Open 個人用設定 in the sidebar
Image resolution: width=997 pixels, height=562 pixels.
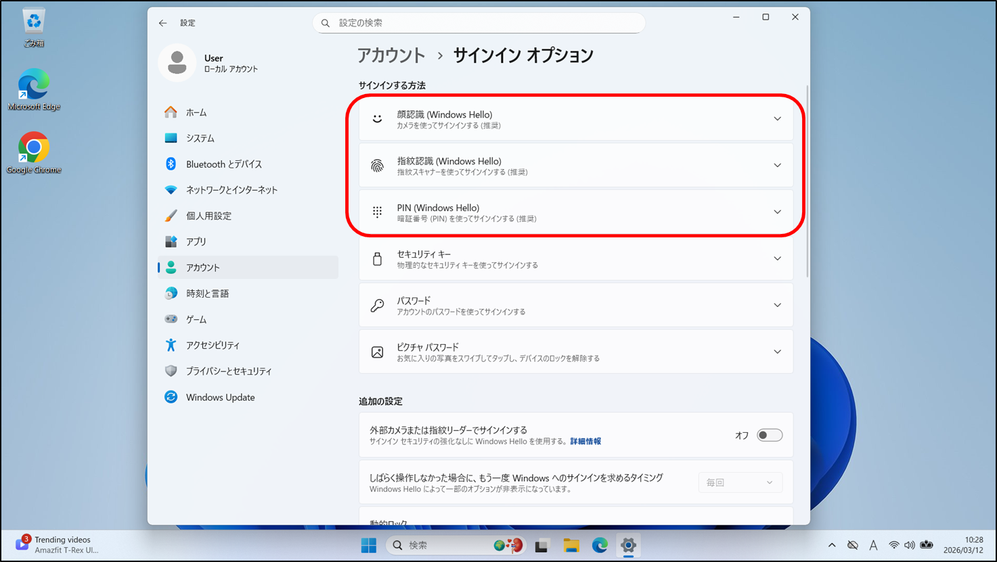pos(248,216)
